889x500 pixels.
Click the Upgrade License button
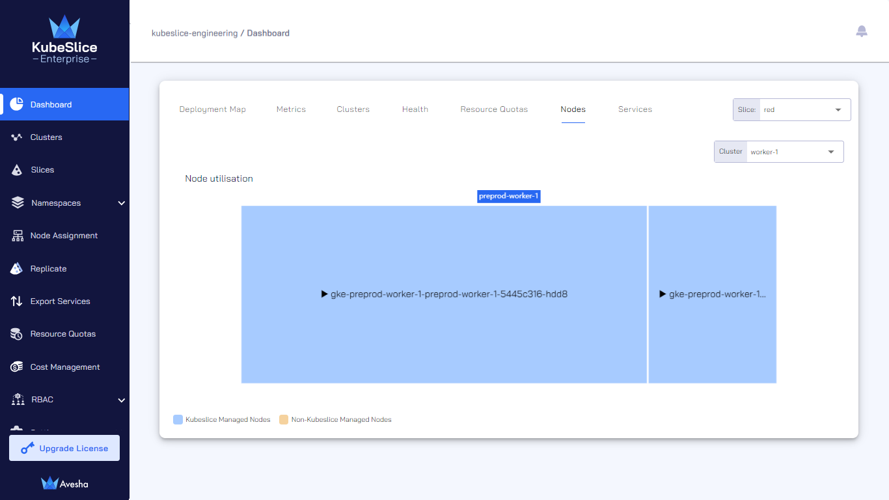pos(64,448)
